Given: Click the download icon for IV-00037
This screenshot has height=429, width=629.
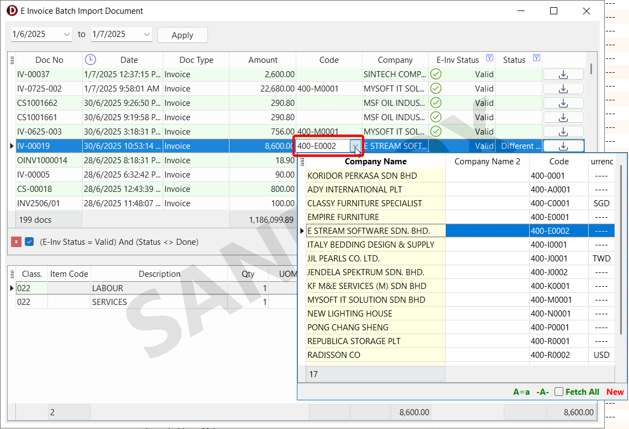Looking at the screenshot, I should coord(563,74).
